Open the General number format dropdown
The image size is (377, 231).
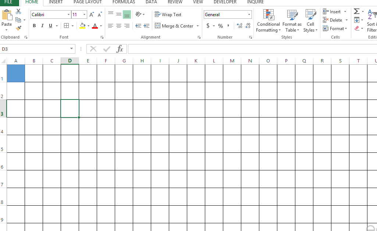249,15
